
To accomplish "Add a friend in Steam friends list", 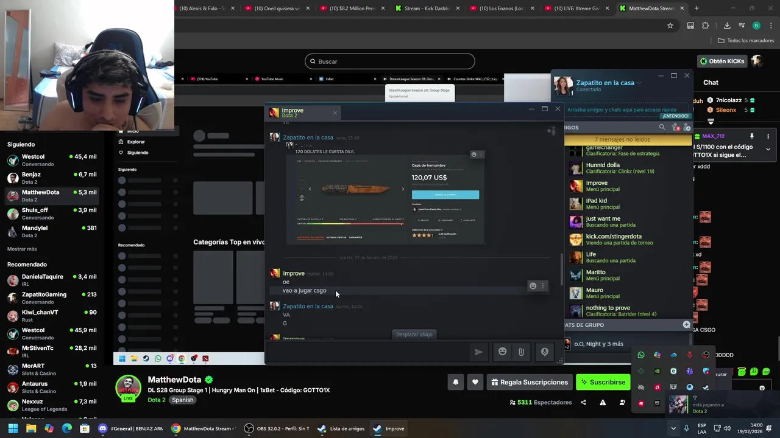I will pos(687,127).
